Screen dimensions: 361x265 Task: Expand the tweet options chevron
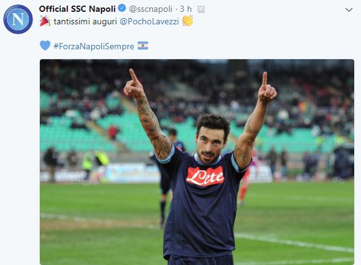(349, 10)
